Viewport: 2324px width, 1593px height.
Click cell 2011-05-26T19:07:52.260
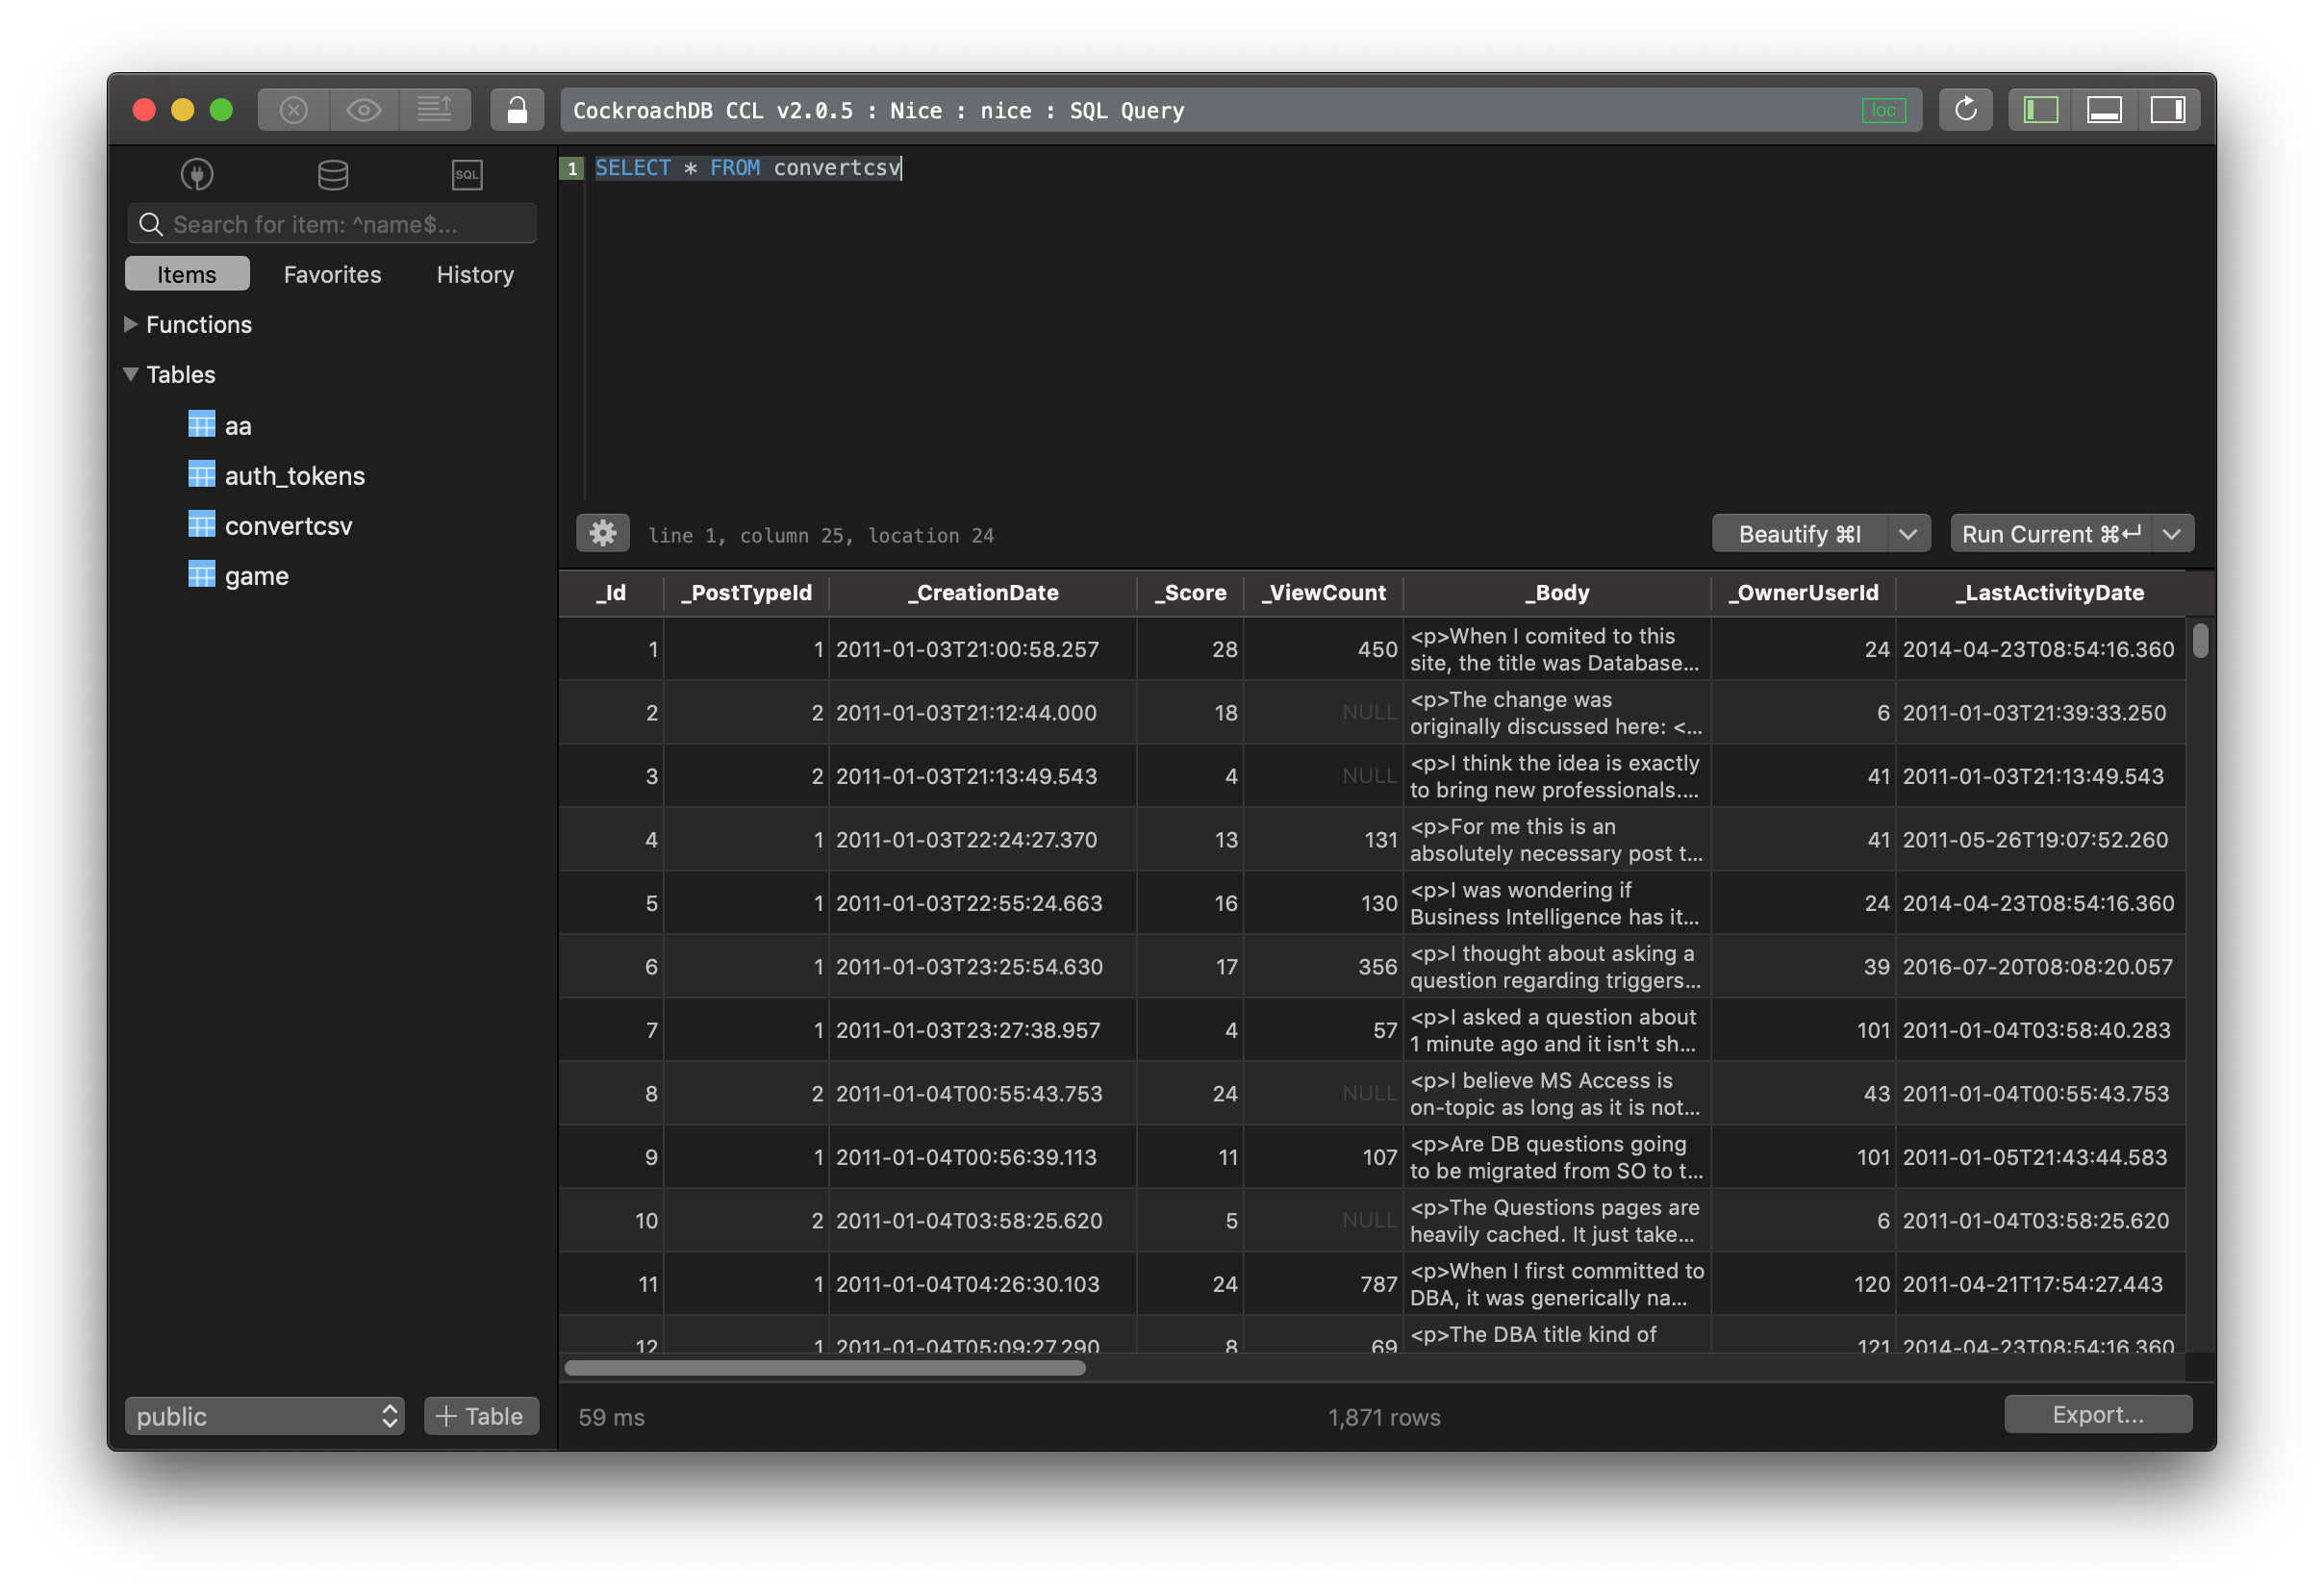[x=2040, y=839]
